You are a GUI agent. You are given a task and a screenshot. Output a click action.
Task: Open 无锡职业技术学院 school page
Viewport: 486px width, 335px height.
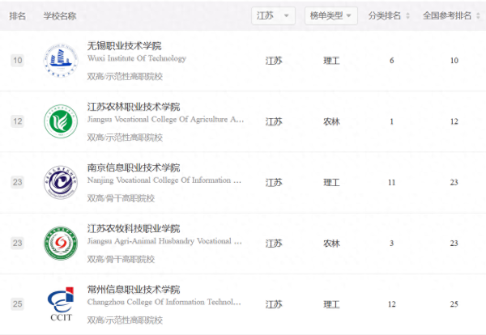(x=124, y=46)
